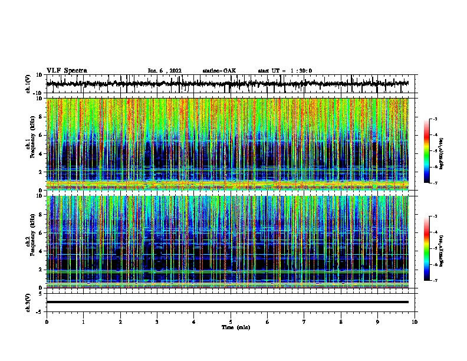467x361 pixels.
Task: Click the "ch.3(V)" axis label
Action: pos(28,303)
